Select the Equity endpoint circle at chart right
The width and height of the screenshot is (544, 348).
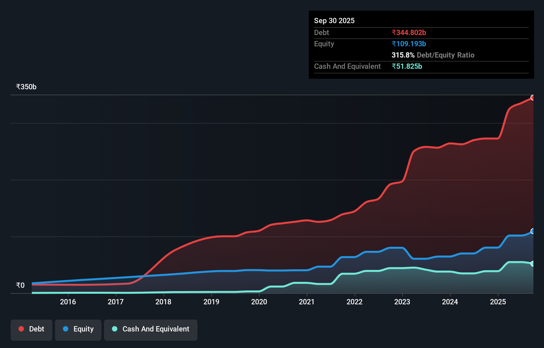[533, 231]
